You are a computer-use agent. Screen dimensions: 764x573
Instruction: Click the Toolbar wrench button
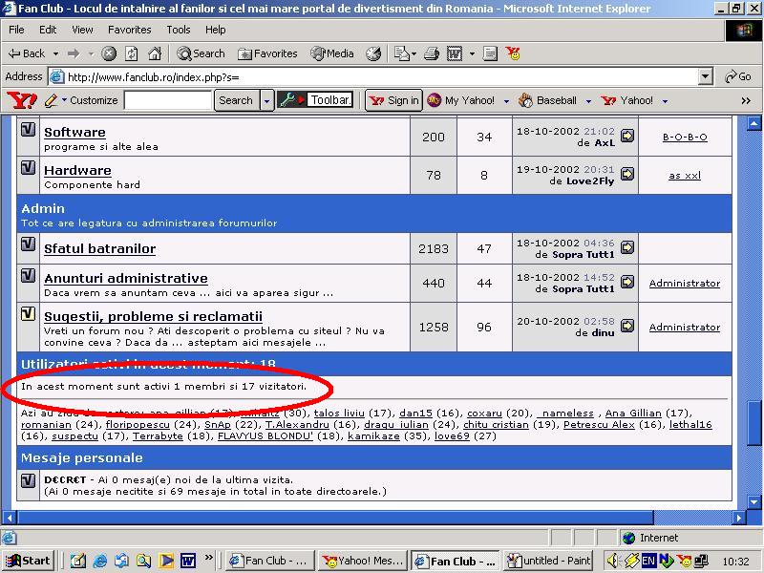point(315,100)
